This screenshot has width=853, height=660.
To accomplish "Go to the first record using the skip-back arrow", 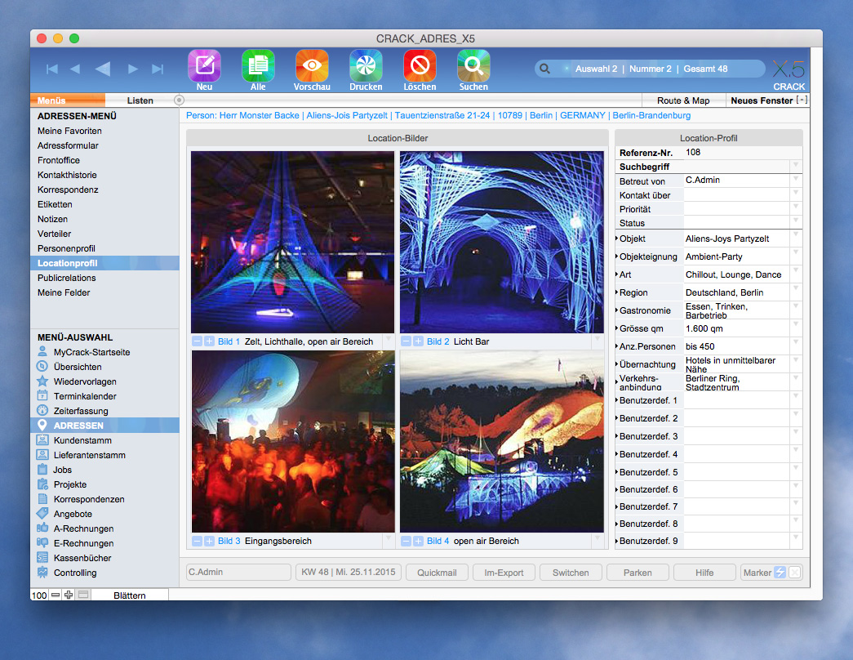I will pyautogui.click(x=51, y=69).
